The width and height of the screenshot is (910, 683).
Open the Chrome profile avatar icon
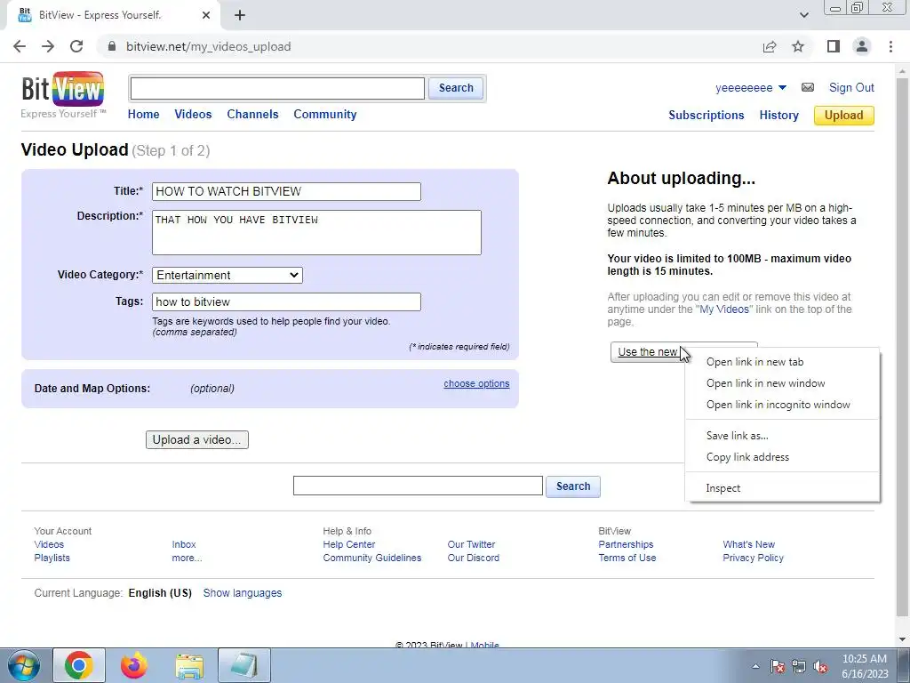click(862, 46)
